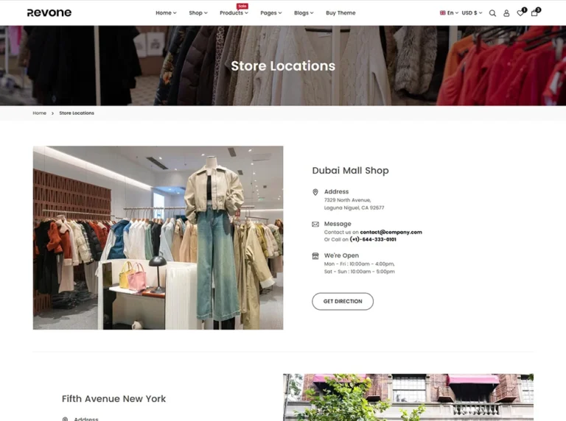Open the Dubai Mall Shop store photo
Screen dimensions: 566x421
(158, 238)
